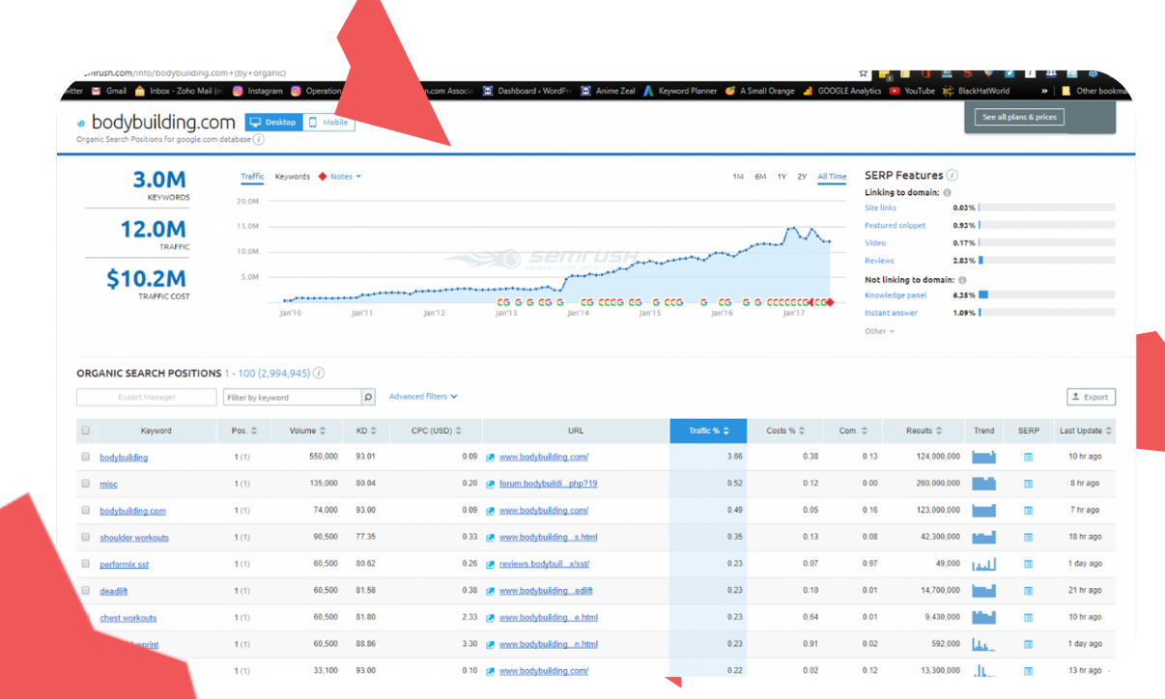Check the box for the bodybuilding keyword row
Screen dimensions: 1165x699
[86, 457]
